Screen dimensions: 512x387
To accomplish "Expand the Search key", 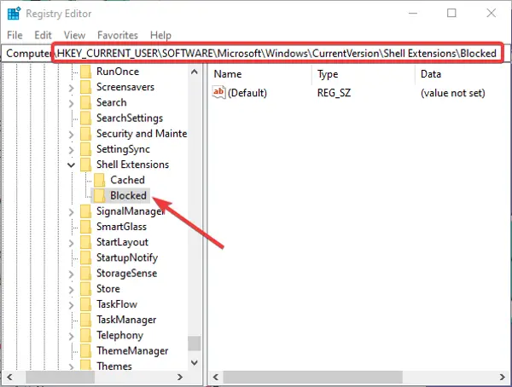I will click(x=71, y=103).
